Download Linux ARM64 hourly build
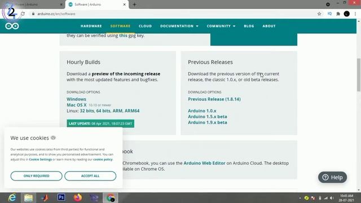The width and height of the screenshot is (361, 203). (x=132, y=111)
